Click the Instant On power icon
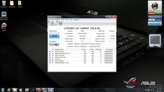 pos(150,17)
